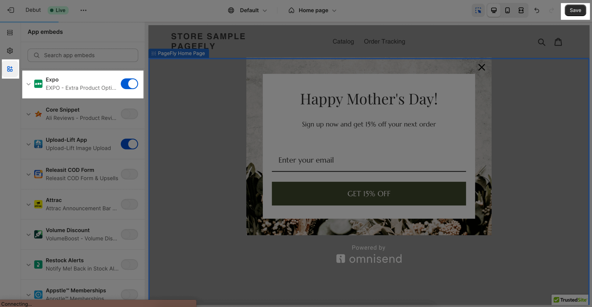This screenshot has height=307, width=592.
Task: Click the redo arrow
Action: (x=551, y=10)
